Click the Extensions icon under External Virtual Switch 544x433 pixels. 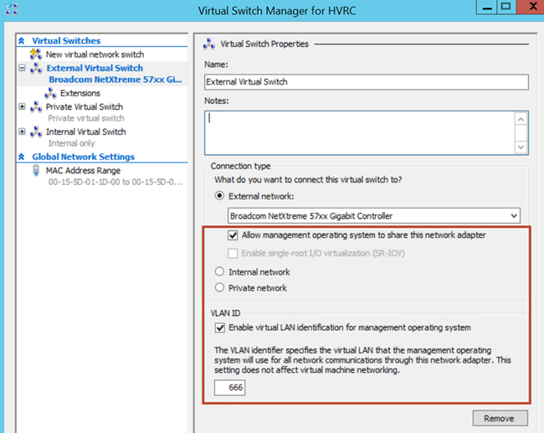pos(51,93)
